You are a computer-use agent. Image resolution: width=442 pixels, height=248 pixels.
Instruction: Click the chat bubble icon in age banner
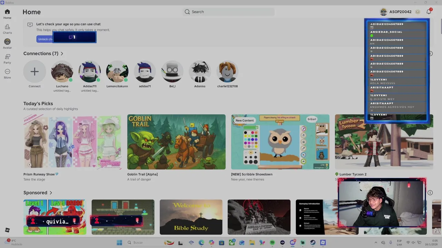point(30,25)
